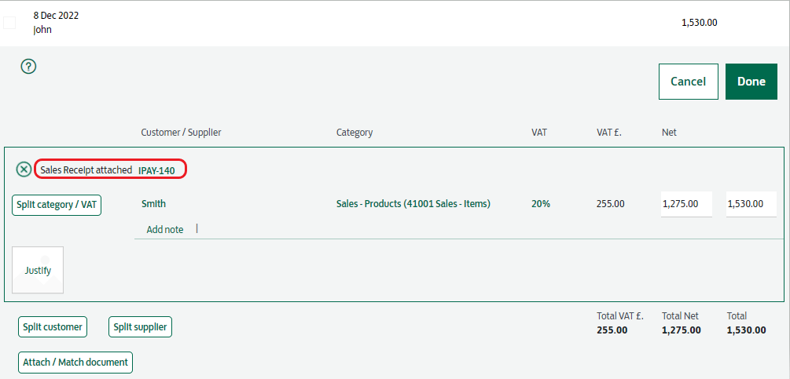Click the Add note field

point(165,229)
